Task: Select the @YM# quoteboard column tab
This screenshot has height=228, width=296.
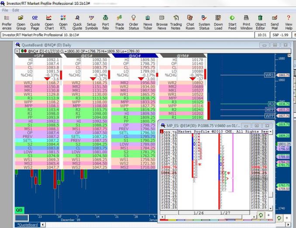Action: pyautogui.click(x=182, y=56)
